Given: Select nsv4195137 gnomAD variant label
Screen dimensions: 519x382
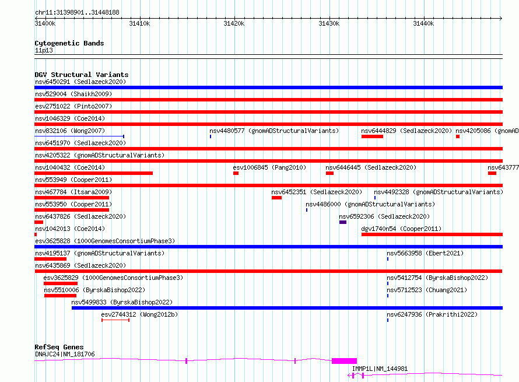Looking at the screenshot, I should click(100, 253).
